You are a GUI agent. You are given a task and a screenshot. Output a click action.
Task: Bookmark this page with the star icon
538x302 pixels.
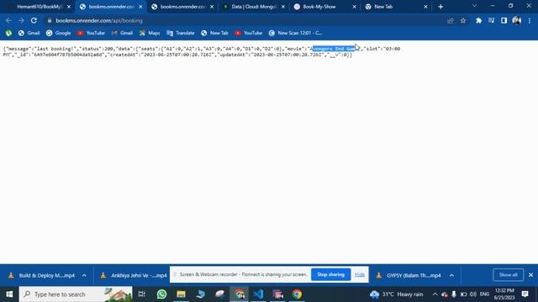tap(463, 20)
